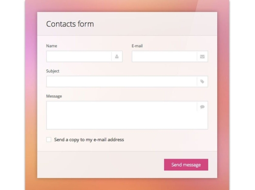Select the "Subject" field label
The image size is (255, 190).
pos(53,71)
